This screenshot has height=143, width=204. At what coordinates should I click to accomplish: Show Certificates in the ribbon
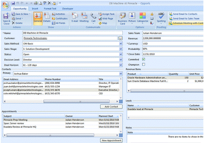[x=60, y=18]
